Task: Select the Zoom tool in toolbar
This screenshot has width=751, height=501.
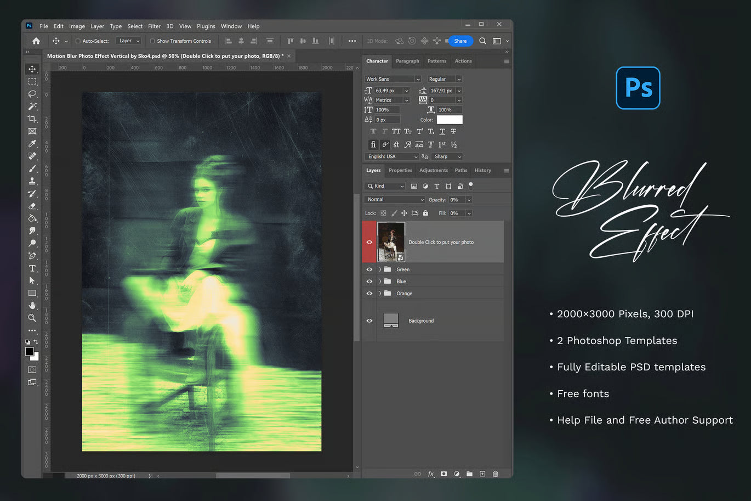Action: click(32, 318)
